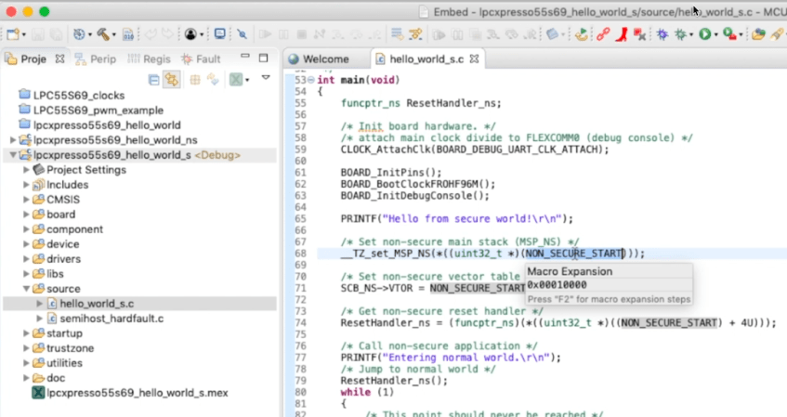Toggle Link with Editor in Project panel
This screenshot has height=417, width=787.
click(x=172, y=80)
